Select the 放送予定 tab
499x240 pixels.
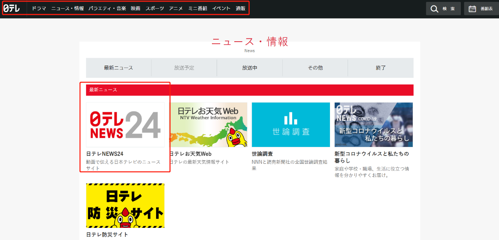184,68
